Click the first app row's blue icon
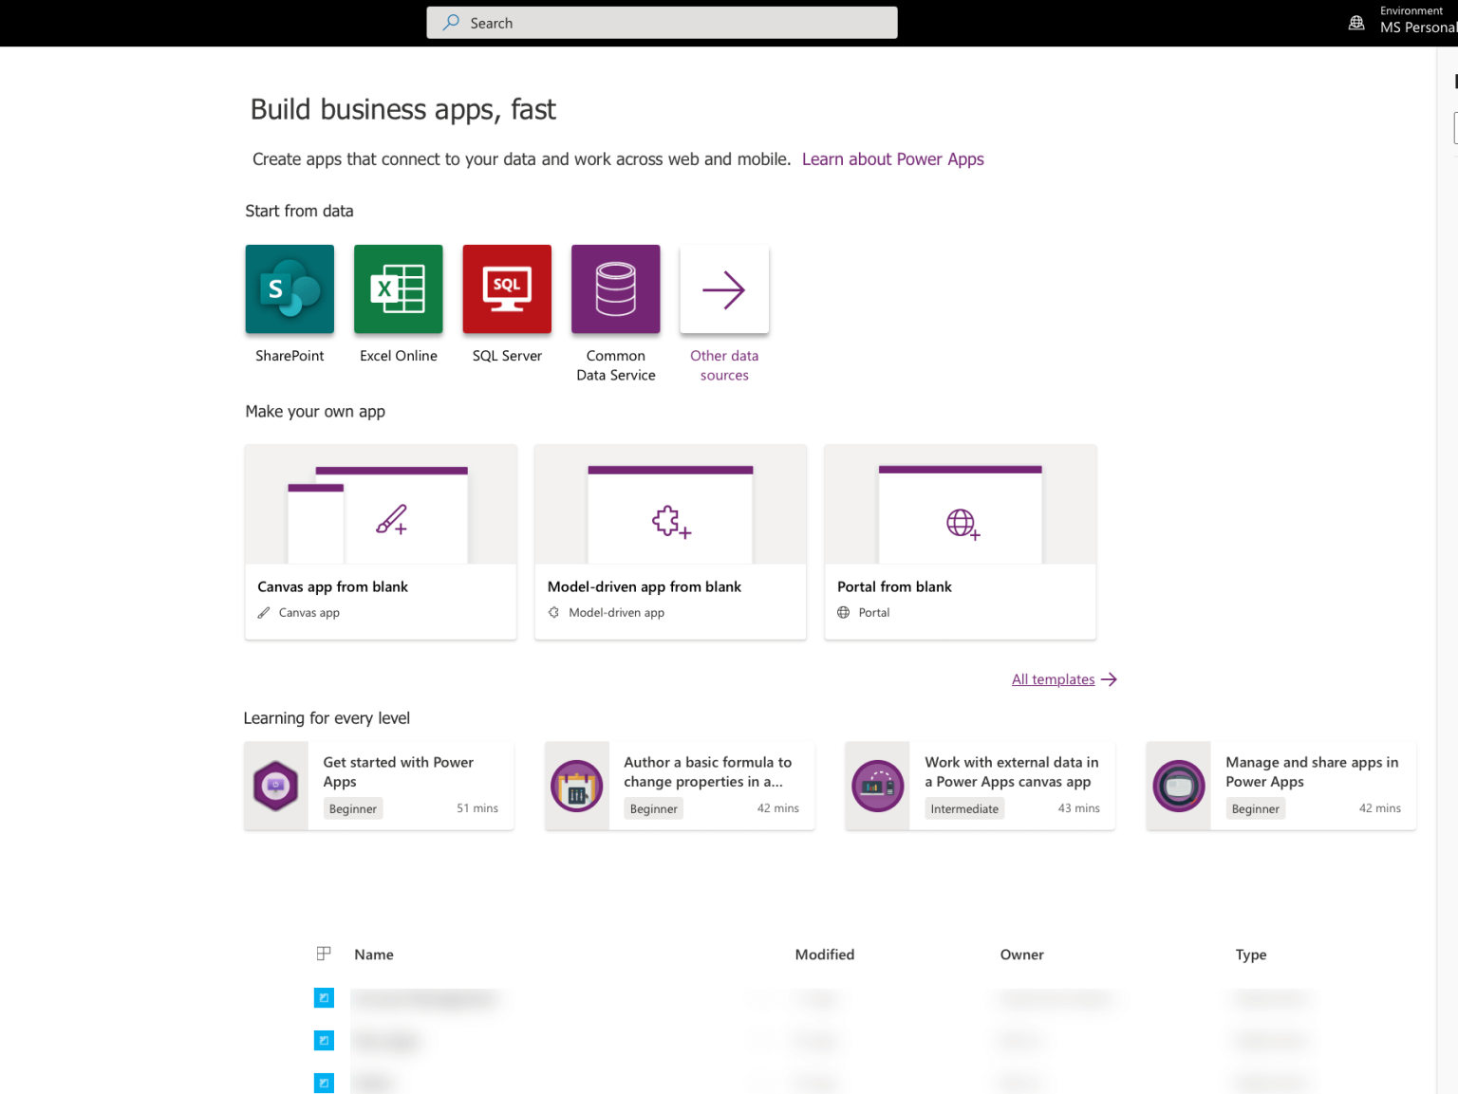This screenshot has width=1458, height=1094. 324,998
